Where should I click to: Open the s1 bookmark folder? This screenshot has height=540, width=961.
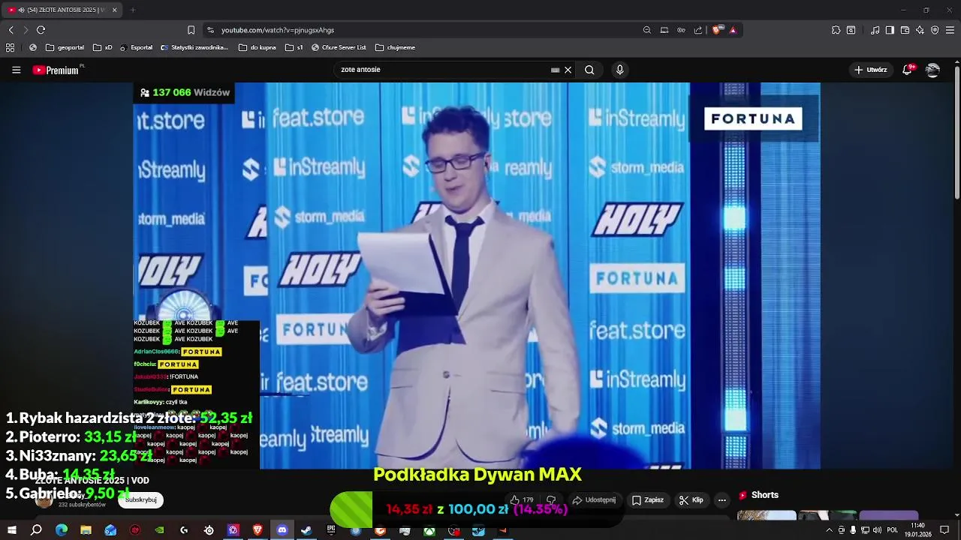pos(294,47)
